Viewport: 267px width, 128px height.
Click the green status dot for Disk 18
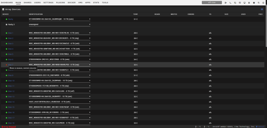(x=6, y=123)
